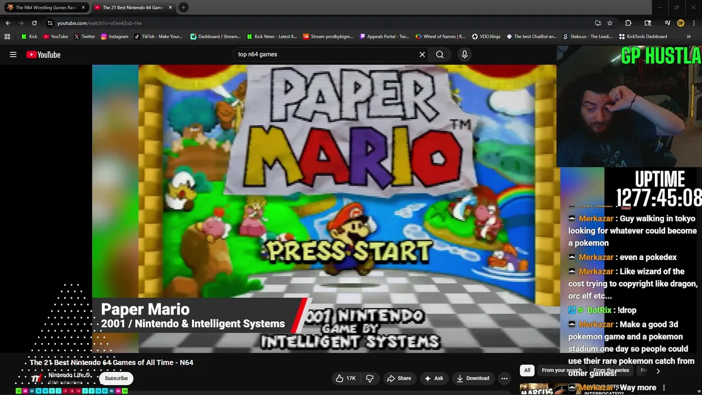Open the Kick bookmark

(x=29, y=37)
